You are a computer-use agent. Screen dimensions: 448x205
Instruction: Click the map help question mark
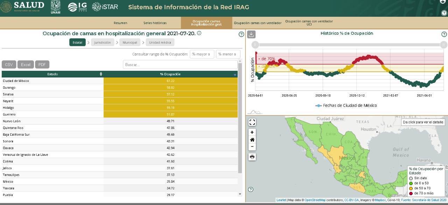(251, 189)
